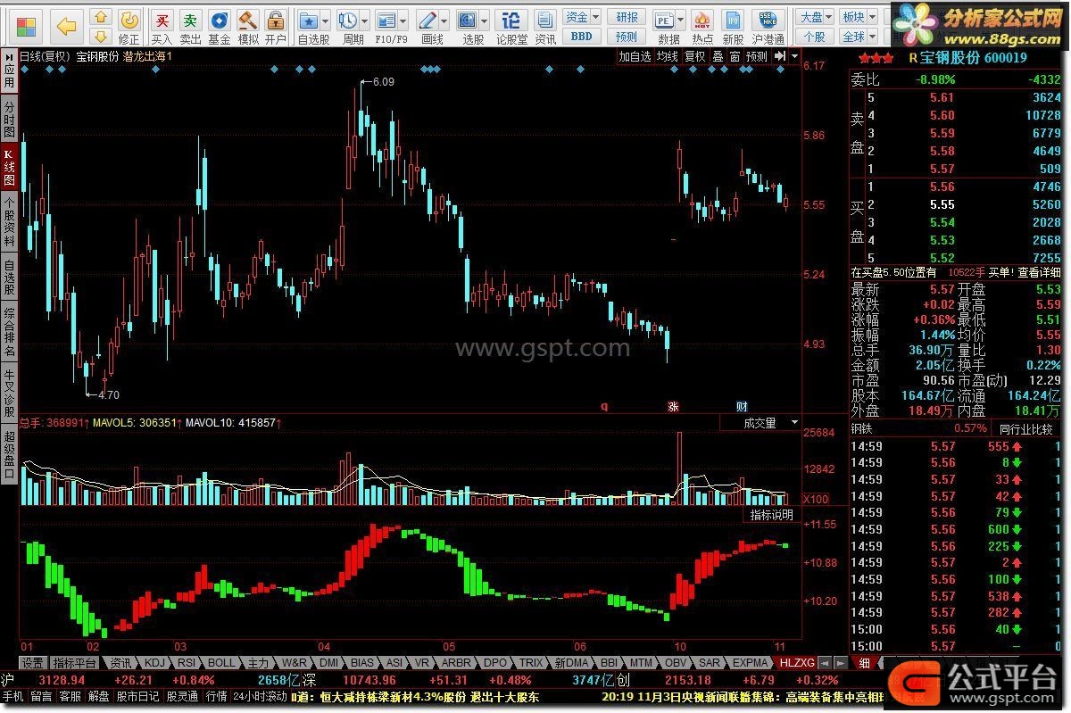Open the 模拟 simulation gavel icon
The image size is (1071, 713).
pos(247,27)
